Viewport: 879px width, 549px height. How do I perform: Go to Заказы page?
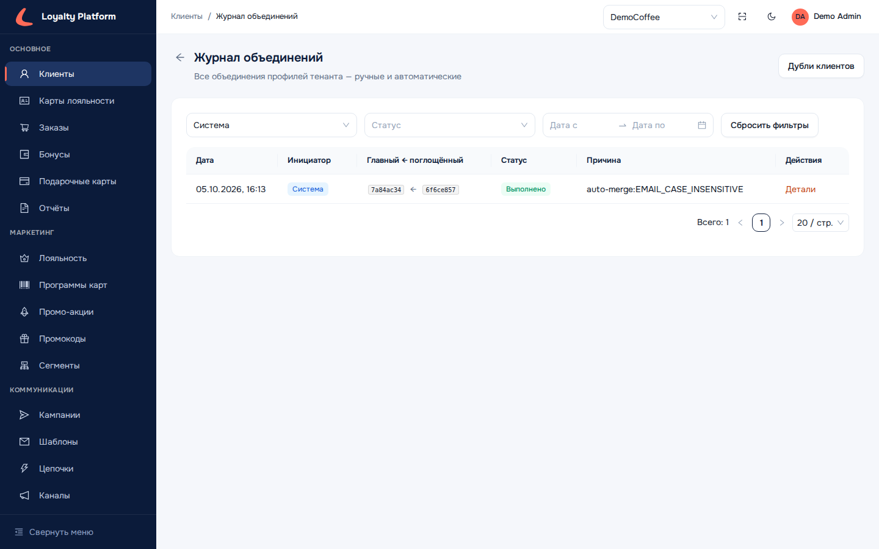coord(78,127)
